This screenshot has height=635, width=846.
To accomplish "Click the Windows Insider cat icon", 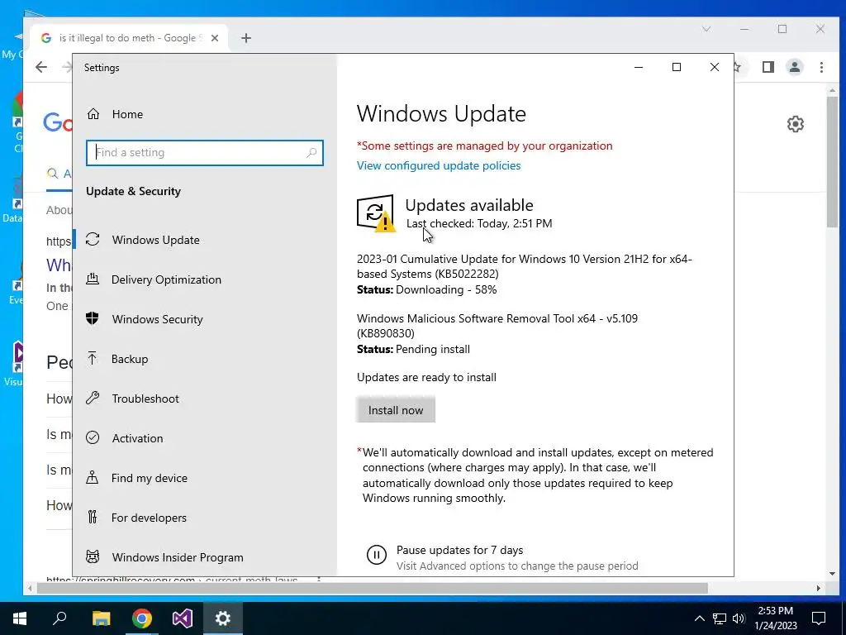I will 93,556.
